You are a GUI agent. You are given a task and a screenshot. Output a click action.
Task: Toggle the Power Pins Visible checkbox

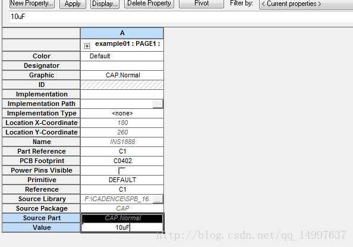pos(122,171)
